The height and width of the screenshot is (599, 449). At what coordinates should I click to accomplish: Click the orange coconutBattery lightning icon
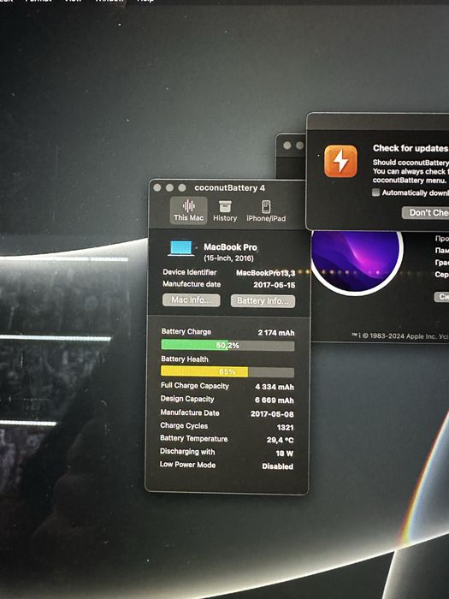coord(340,161)
